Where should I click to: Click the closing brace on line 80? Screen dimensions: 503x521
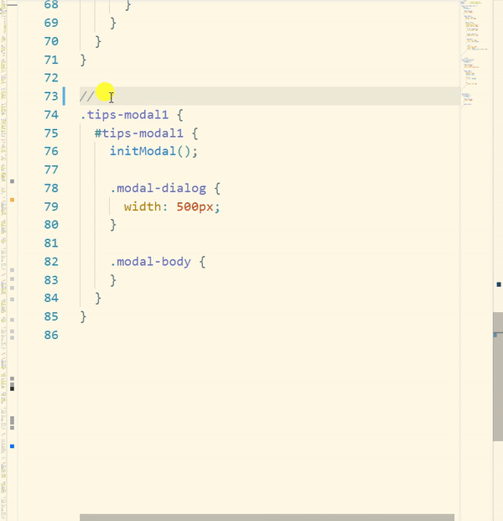coord(113,226)
